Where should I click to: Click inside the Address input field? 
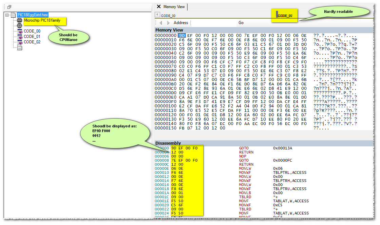213,23
